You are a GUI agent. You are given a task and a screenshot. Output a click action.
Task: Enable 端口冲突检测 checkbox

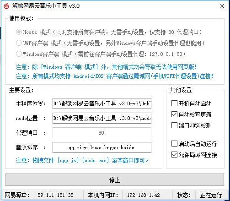[174, 125]
